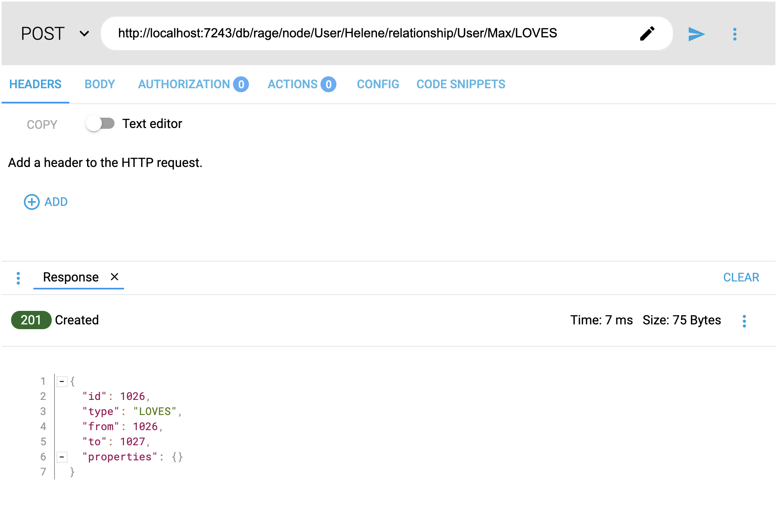This screenshot has height=516, width=777.
Task: Collapse the properties object on line 6
Action: pyautogui.click(x=62, y=457)
